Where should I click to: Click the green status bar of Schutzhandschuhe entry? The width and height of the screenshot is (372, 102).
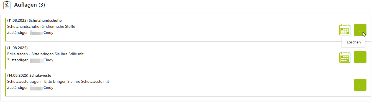[5, 29]
